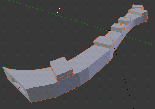
Task: Select the orange object origin dot
Action: (109, 31)
